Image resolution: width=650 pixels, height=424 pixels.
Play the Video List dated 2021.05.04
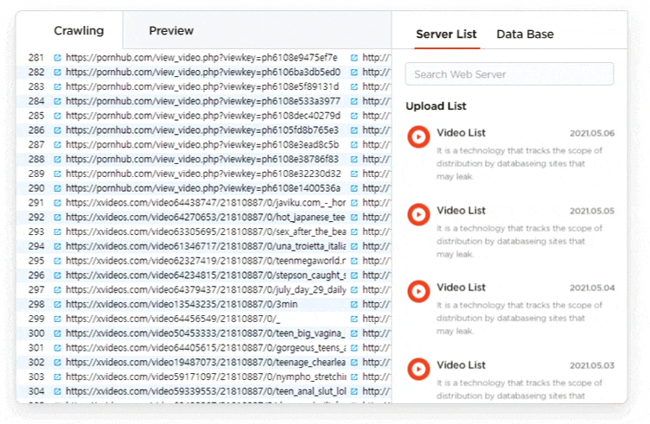pyautogui.click(x=419, y=291)
